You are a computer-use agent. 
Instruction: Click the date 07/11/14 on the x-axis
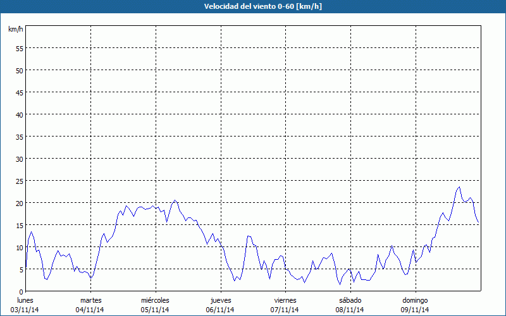pos(285,310)
